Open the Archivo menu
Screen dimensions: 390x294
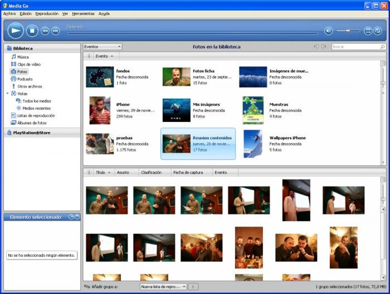click(10, 14)
